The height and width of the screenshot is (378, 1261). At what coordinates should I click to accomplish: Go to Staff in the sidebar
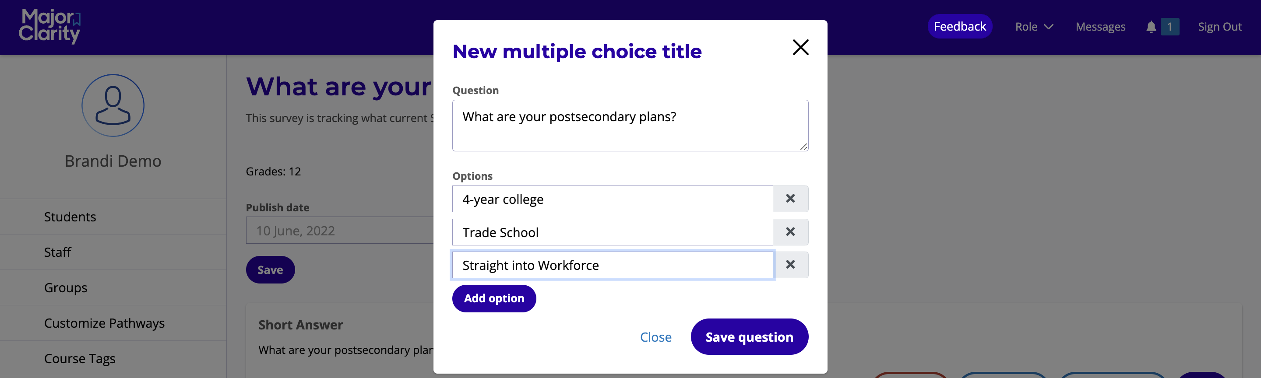[x=57, y=252]
